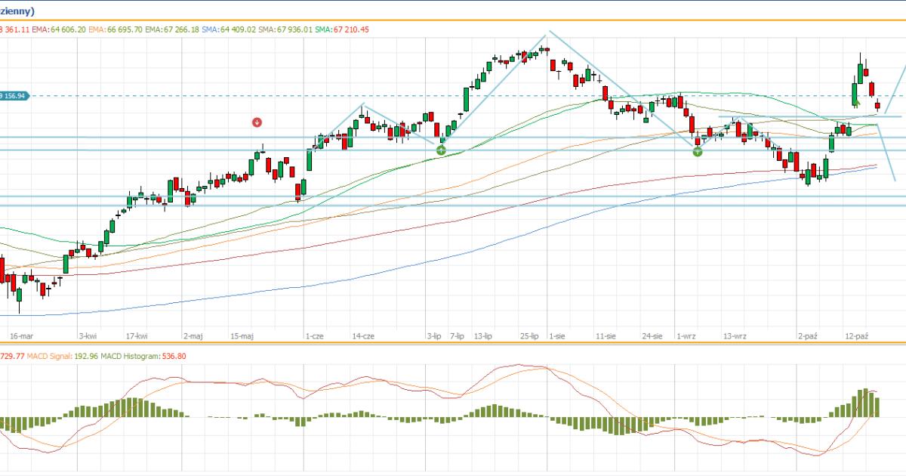
Task: Click the red down-arrow sell marker
Action: pos(257,122)
